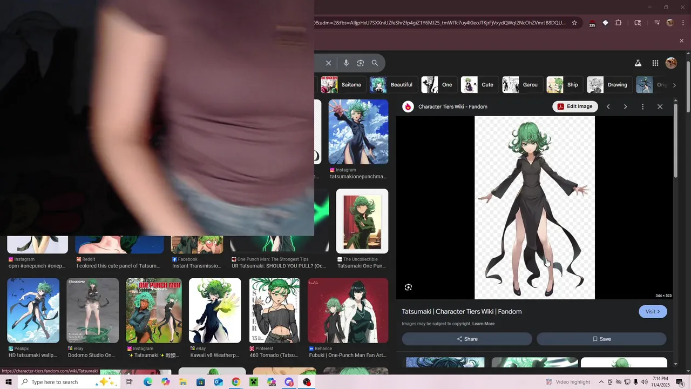Click the large Tatsumaki preview image
The image size is (691, 389).
[x=534, y=207]
